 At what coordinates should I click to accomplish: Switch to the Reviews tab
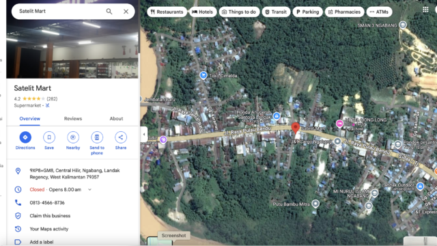[73, 119]
